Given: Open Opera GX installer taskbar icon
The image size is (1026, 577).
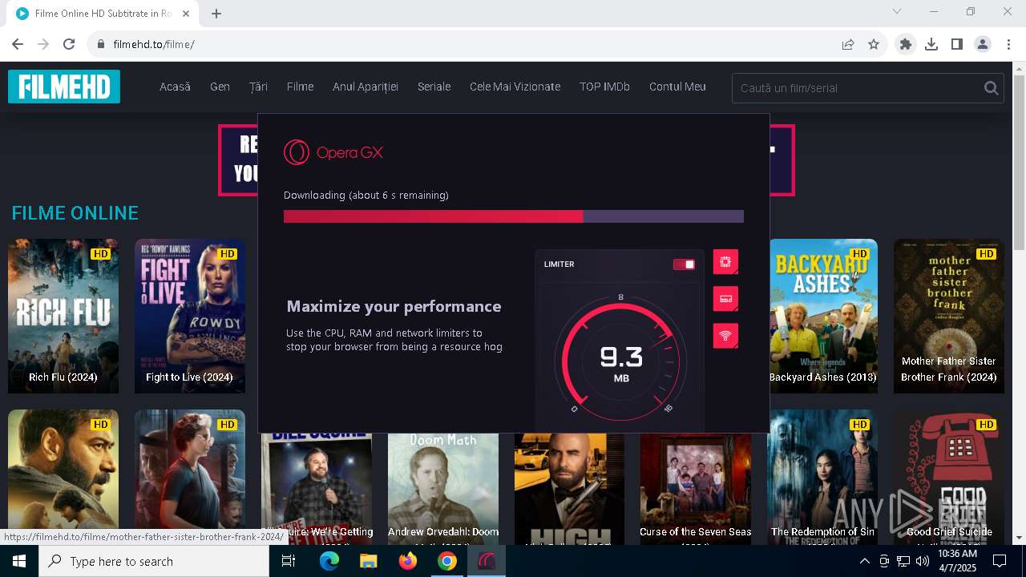Looking at the screenshot, I should pyautogui.click(x=487, y=561).
